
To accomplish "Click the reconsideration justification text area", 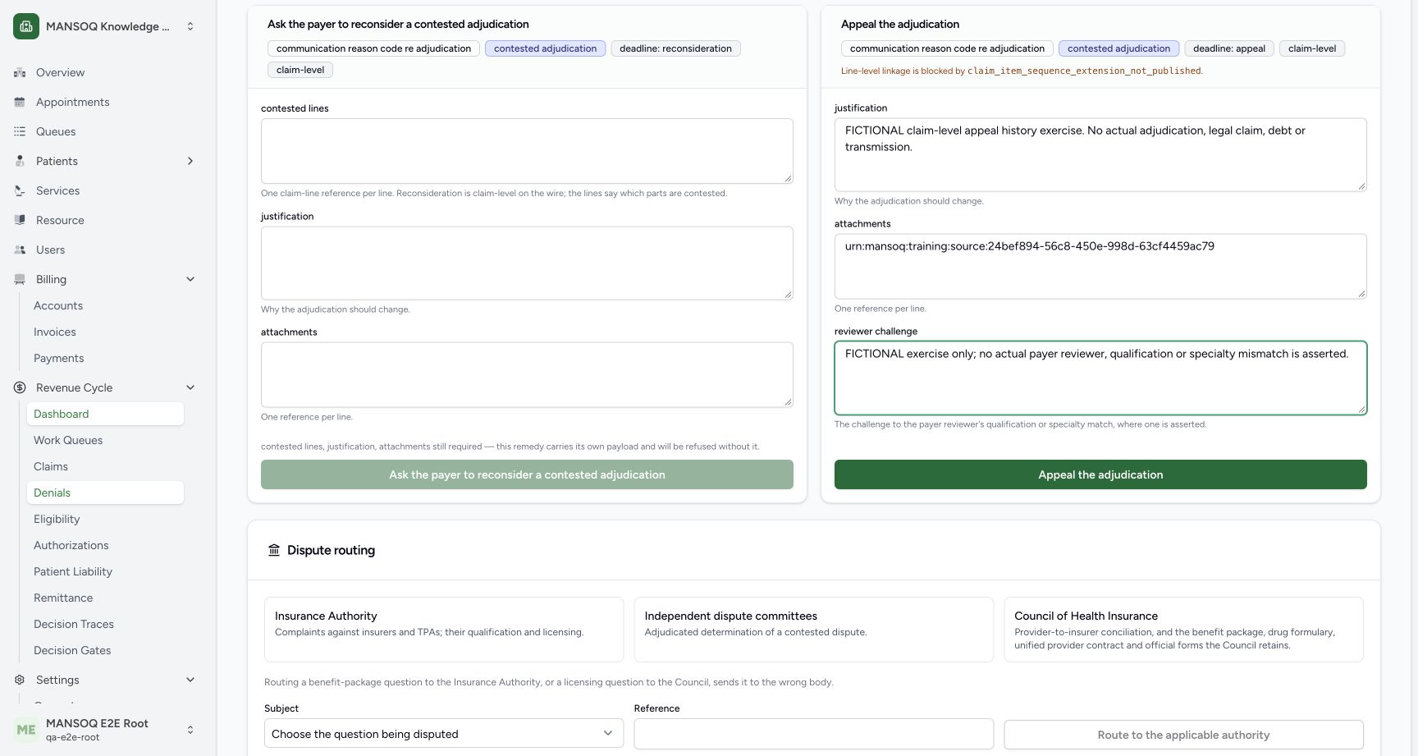I will click(527, 263).
